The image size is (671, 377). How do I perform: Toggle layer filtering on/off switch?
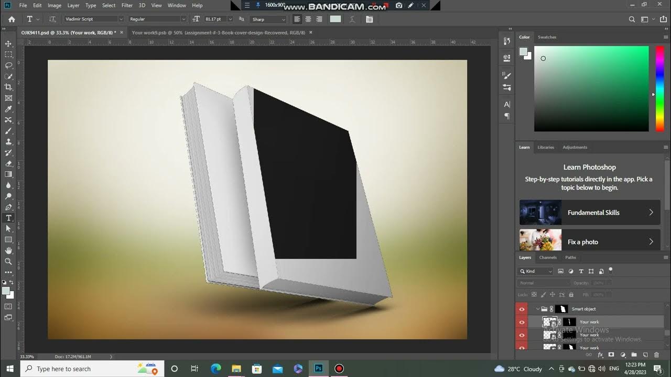611,271
